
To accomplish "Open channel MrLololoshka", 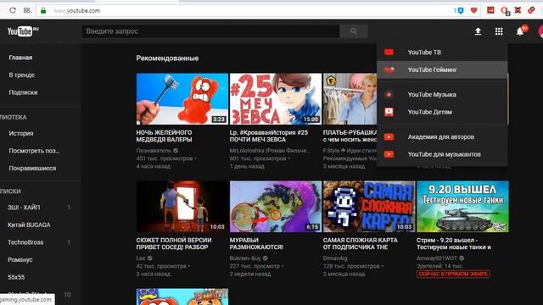I will (270, 151).
